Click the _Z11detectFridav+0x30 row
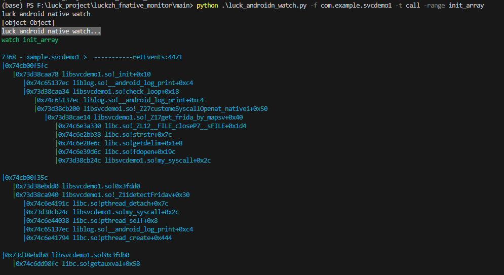Screen dimensions: 504x275 pyautogui.click(x=102, y=194)
